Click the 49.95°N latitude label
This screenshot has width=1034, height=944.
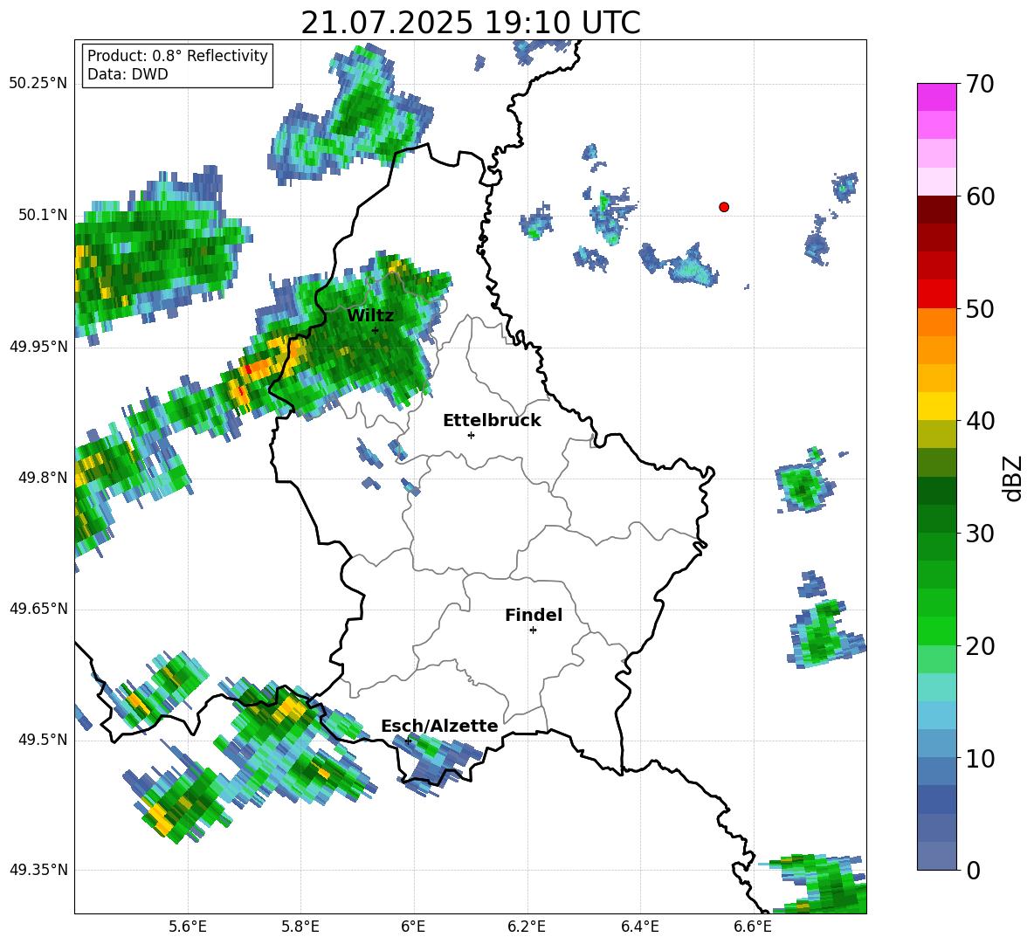[x=38, y=347]
